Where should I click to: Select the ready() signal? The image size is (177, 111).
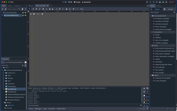point(158,59)
